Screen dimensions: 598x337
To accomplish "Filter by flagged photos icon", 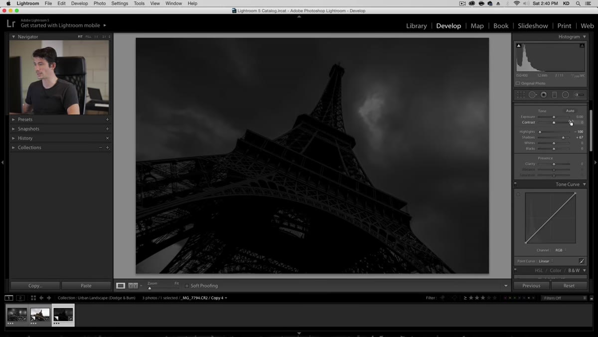I will tap(443, 298).
